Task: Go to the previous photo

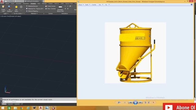Action: pos(130,103)
